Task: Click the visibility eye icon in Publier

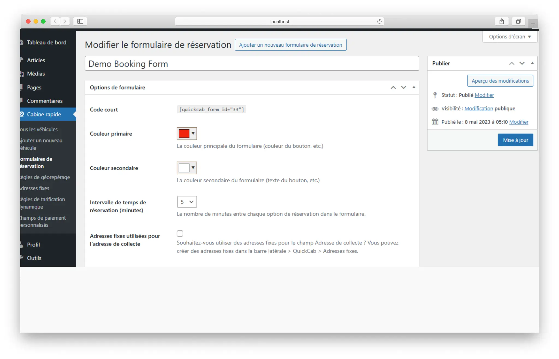Action: [435, 109]
